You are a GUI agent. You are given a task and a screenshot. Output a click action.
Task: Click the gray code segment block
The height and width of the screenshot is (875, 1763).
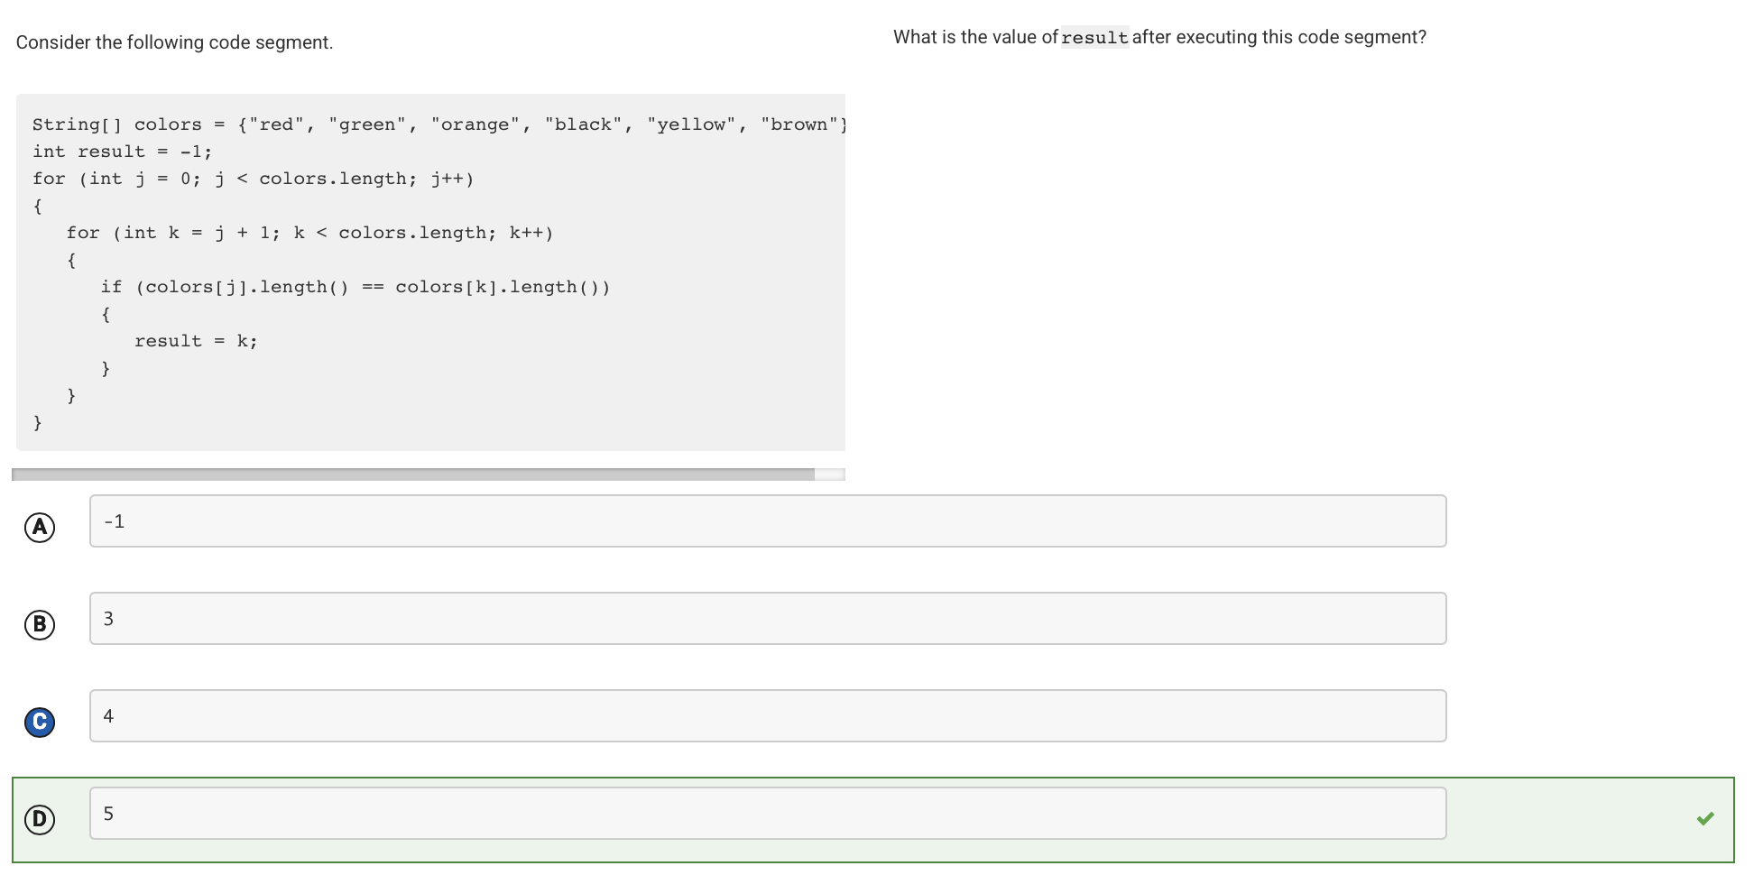click(x=431, y=271)
